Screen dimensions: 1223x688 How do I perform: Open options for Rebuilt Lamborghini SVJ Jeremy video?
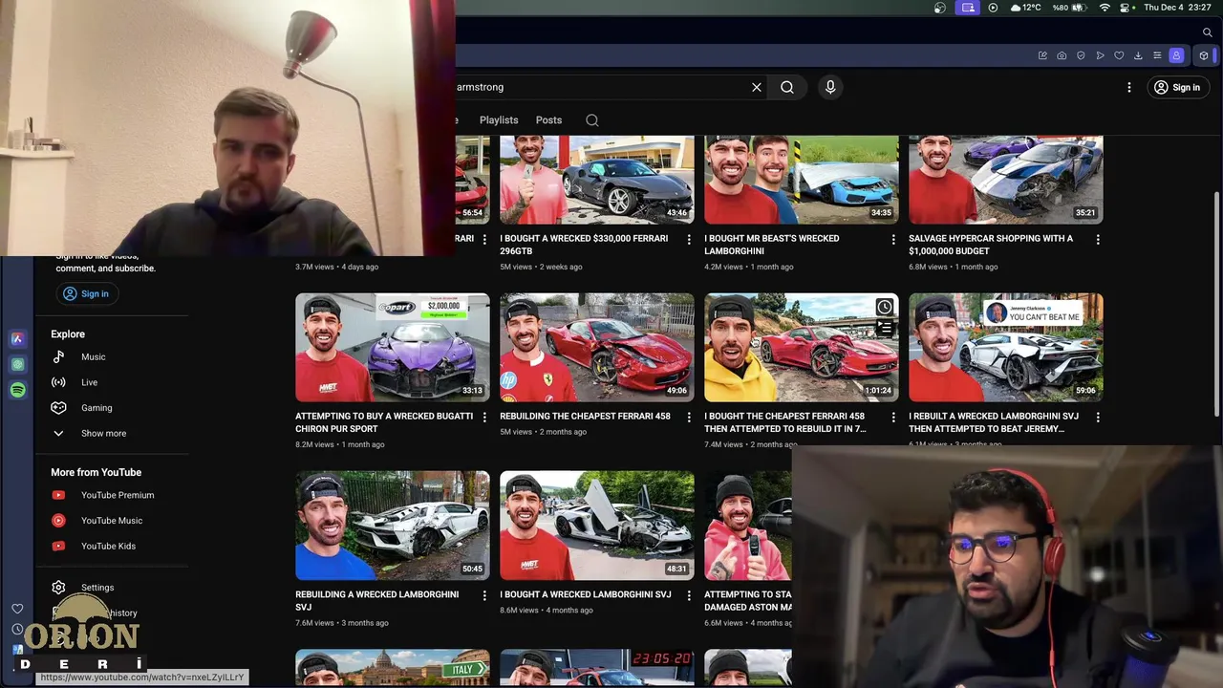tap(1098, 418)
